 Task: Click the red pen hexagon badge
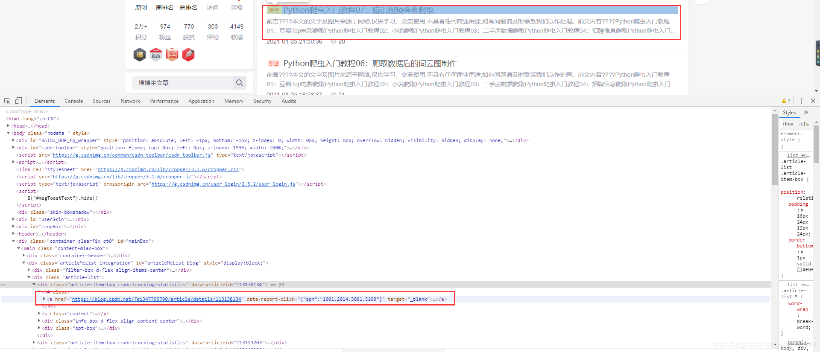(x=188, y=55)
